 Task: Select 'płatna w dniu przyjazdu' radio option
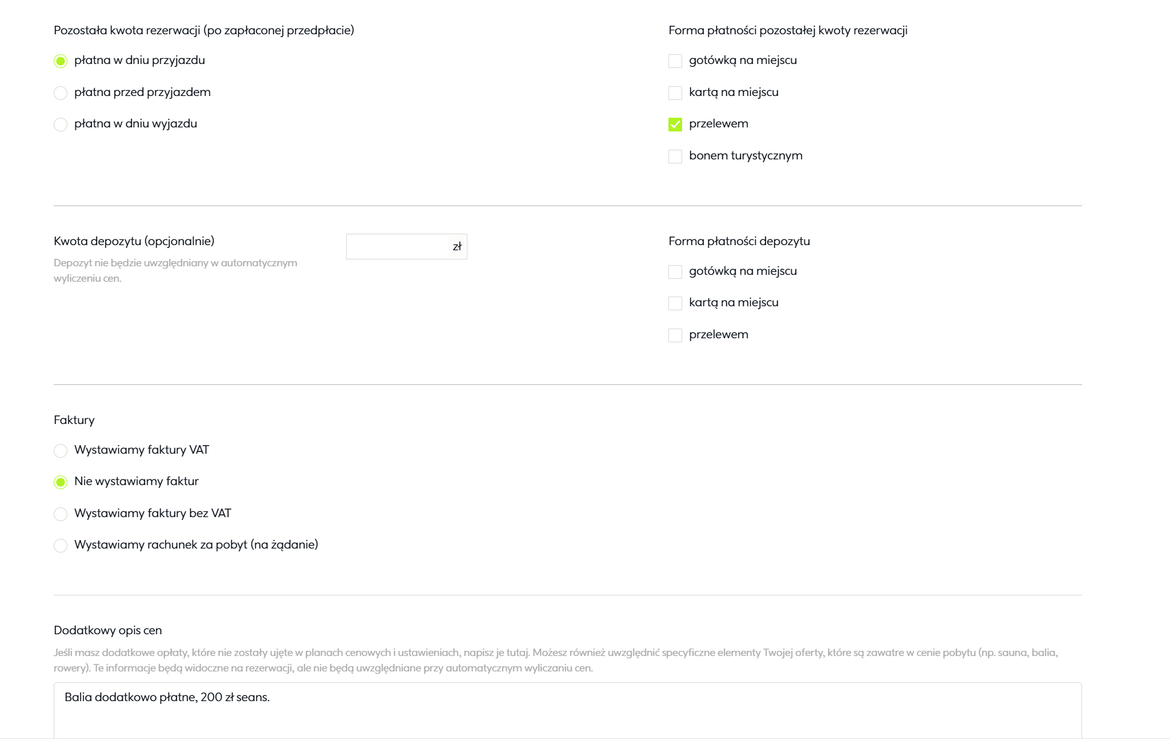(x=61, y=61)
